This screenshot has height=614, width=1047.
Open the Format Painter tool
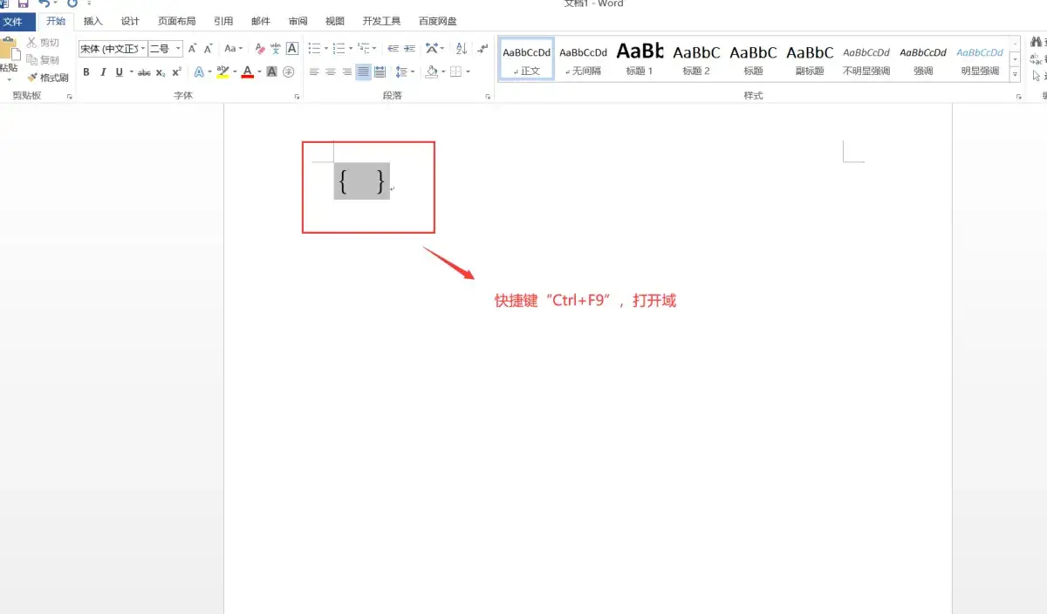coord(46,77)
